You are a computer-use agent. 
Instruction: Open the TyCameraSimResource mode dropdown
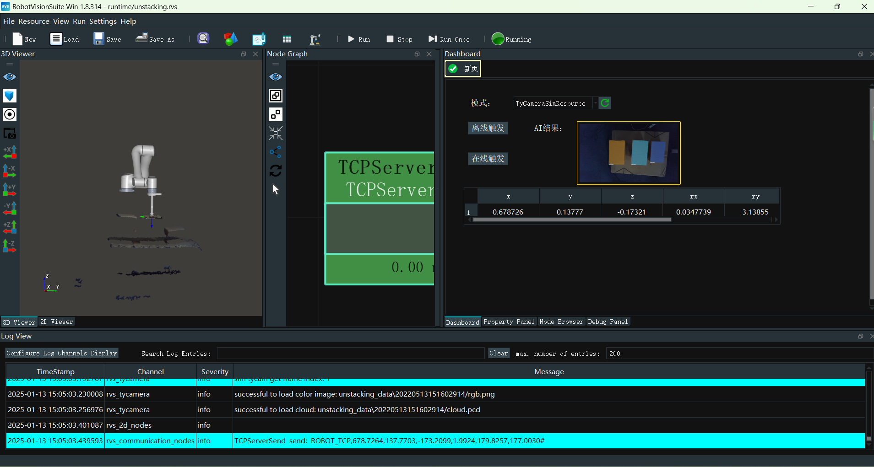click(555, 103)
